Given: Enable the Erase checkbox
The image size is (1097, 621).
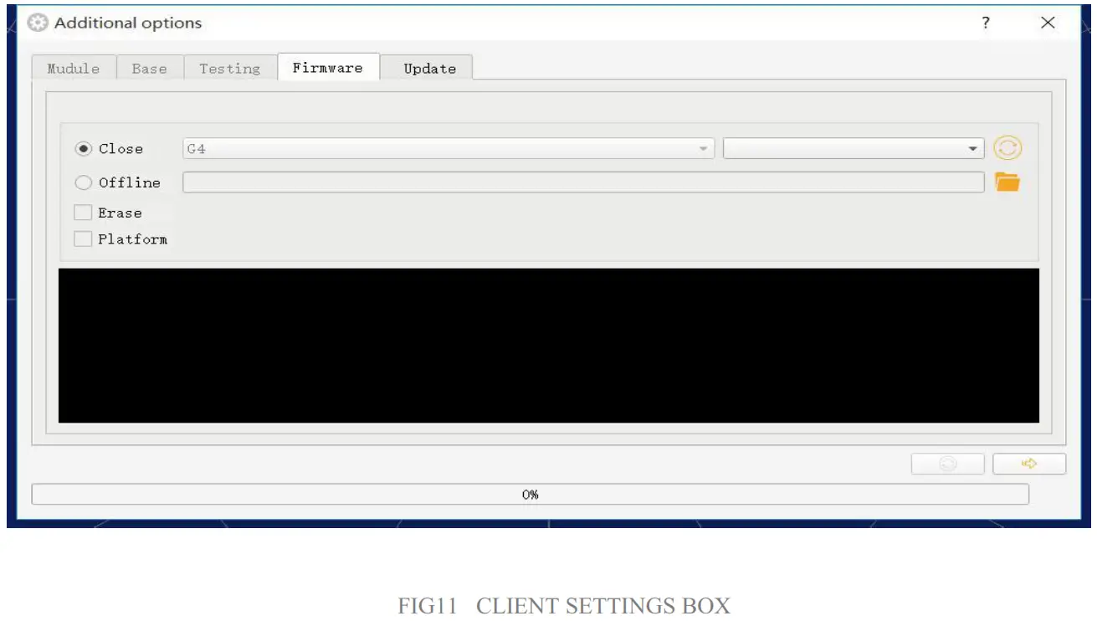Looking at the screenshot, I should tap(83, 213).
